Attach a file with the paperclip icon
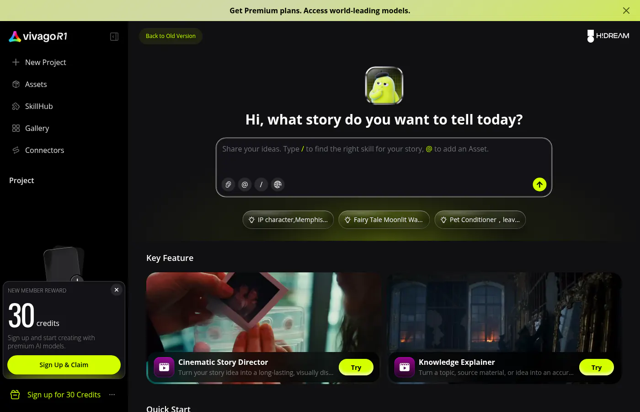 (228, 184)
